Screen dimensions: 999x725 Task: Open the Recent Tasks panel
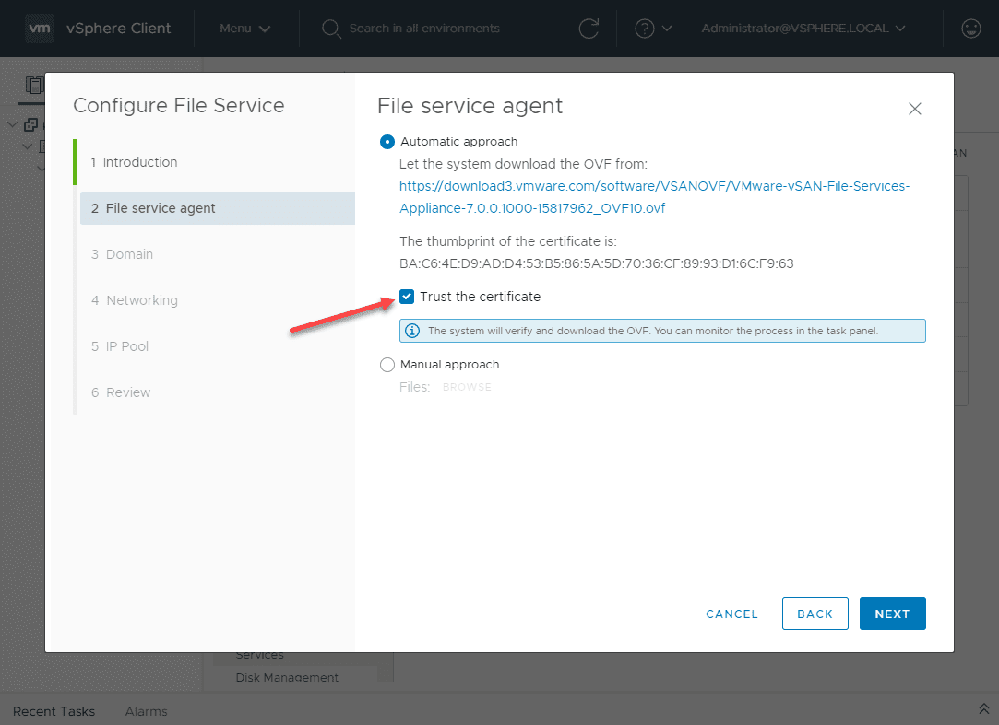click(x=56, y=711)
